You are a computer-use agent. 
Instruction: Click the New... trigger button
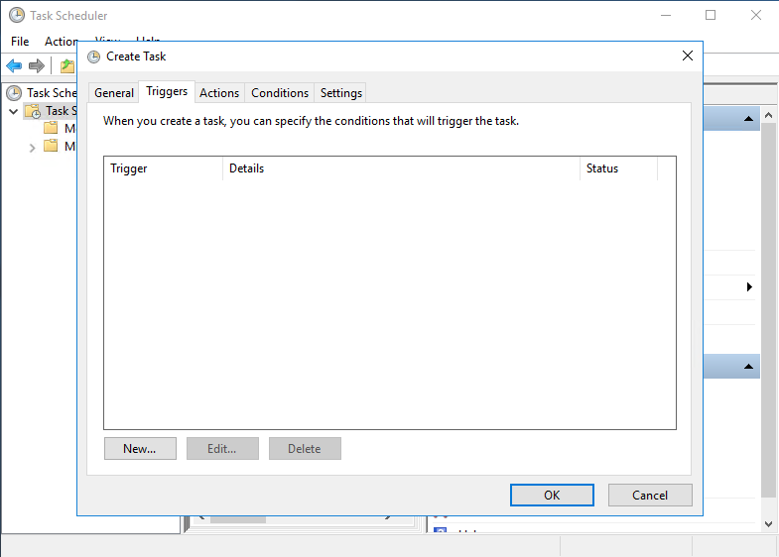tap(140, 448)
